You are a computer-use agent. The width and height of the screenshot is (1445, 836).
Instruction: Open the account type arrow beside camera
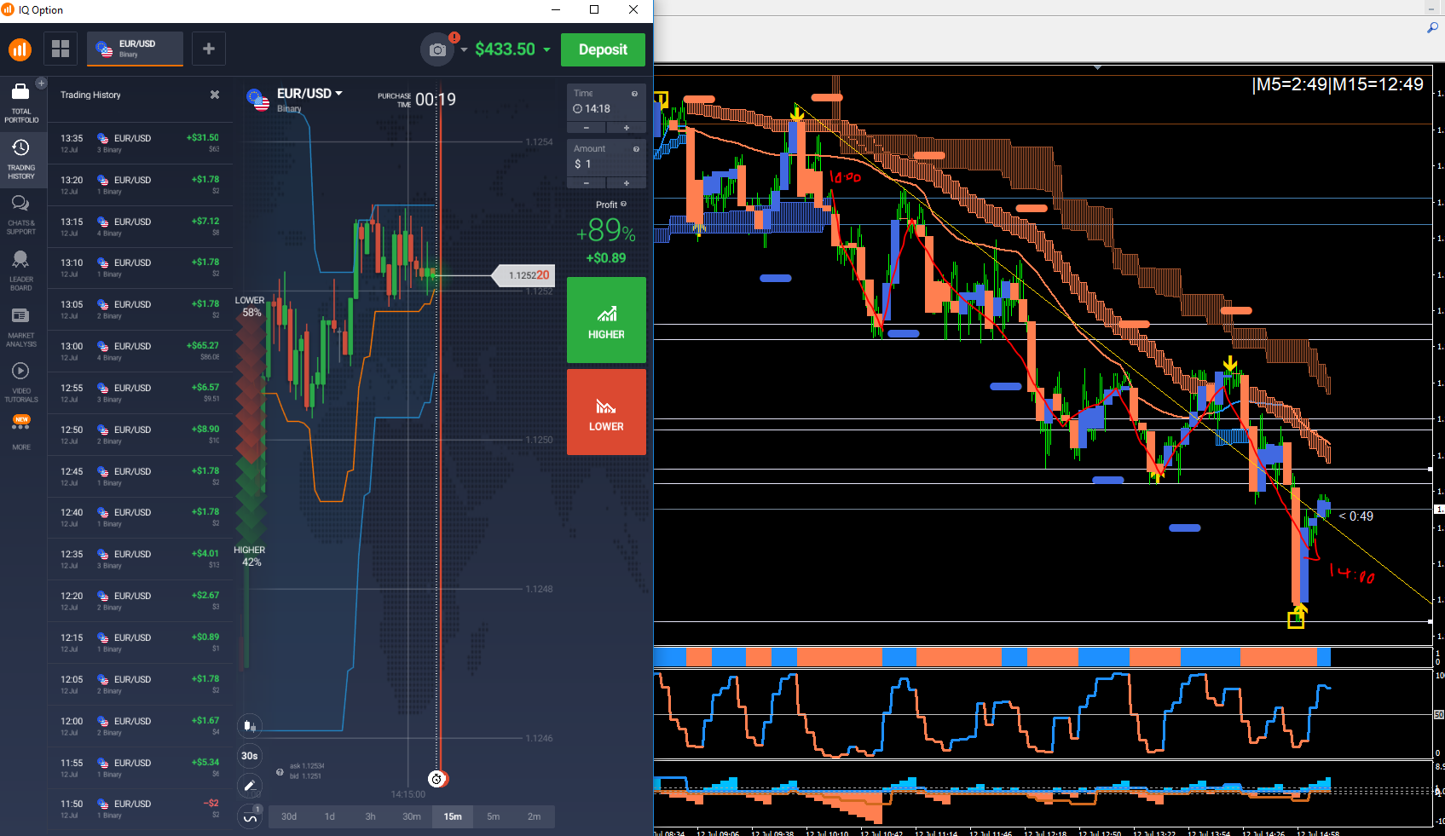pos(464,49)
